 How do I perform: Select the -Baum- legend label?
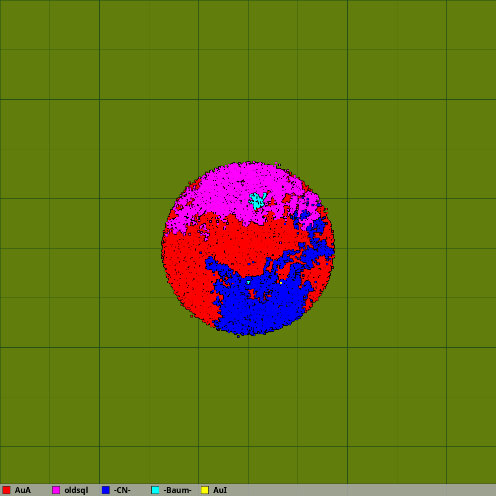coord(178,491)
